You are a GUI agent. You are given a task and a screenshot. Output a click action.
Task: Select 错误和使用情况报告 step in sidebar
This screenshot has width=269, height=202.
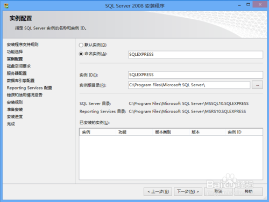click(25, 95)
